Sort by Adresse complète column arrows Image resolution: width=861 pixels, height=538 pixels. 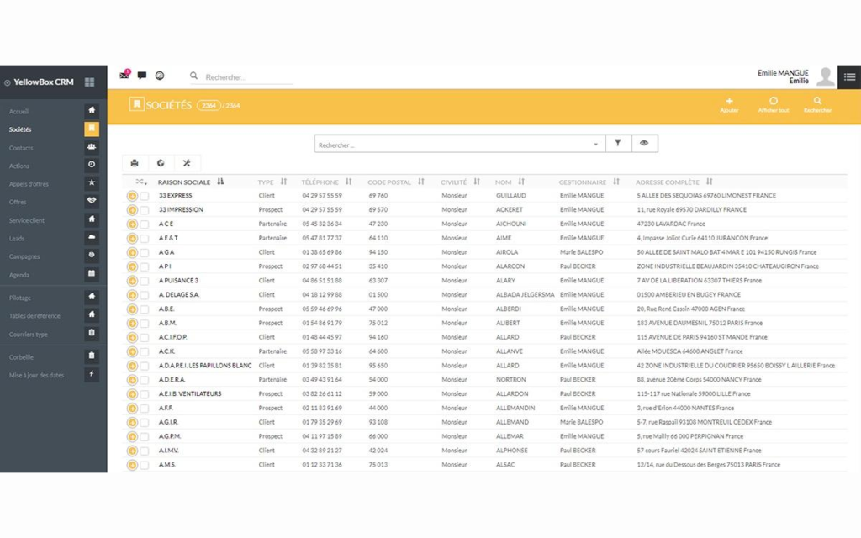(x=710, y=182)
